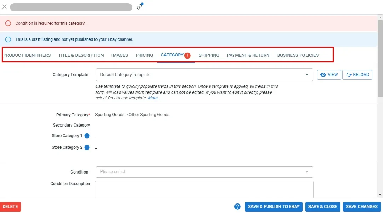The image size is (383, 213).
Task: Click the Category tab error badge
Action: point(187,56)
